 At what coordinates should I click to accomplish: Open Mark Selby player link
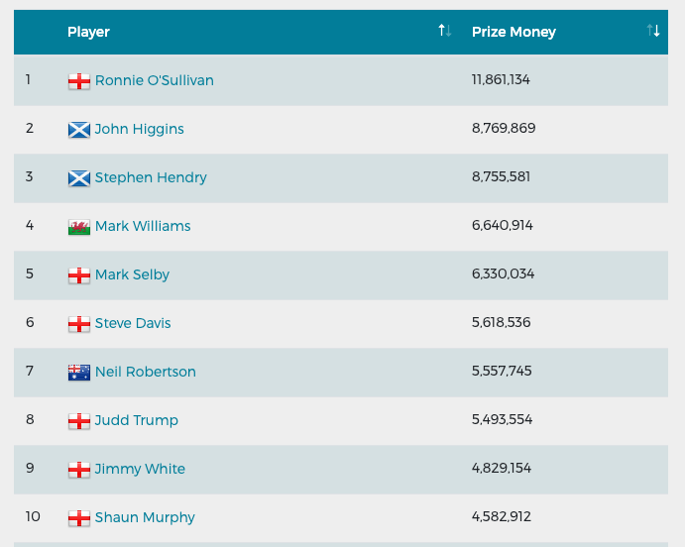132,274
